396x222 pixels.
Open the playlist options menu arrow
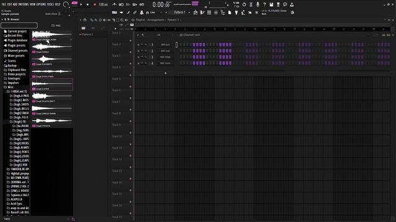point(80,20)
